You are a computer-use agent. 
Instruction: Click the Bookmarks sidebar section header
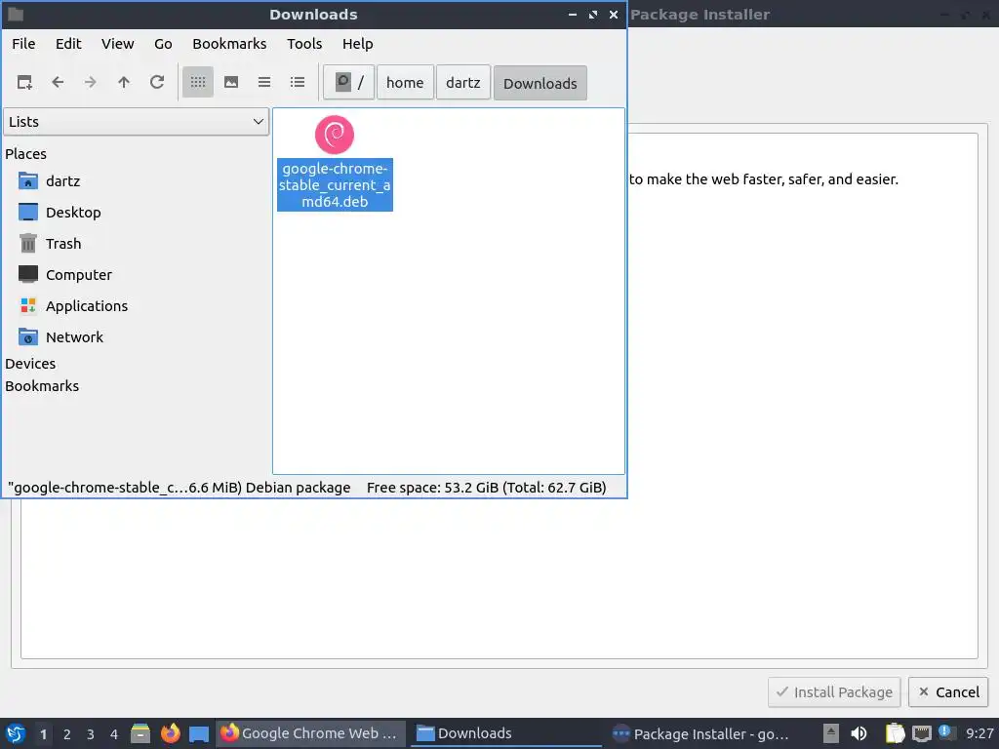[42, 386]
